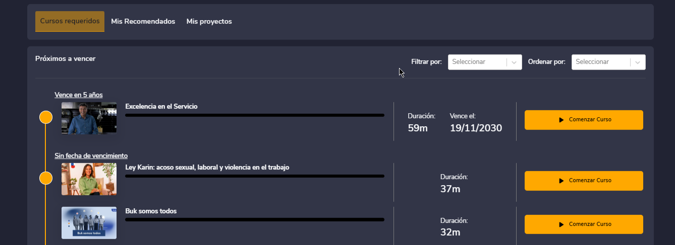Viewport: 675px width, 245px height.
Task: Switch to Cursos requeridos tab
Action: point(70,22)
